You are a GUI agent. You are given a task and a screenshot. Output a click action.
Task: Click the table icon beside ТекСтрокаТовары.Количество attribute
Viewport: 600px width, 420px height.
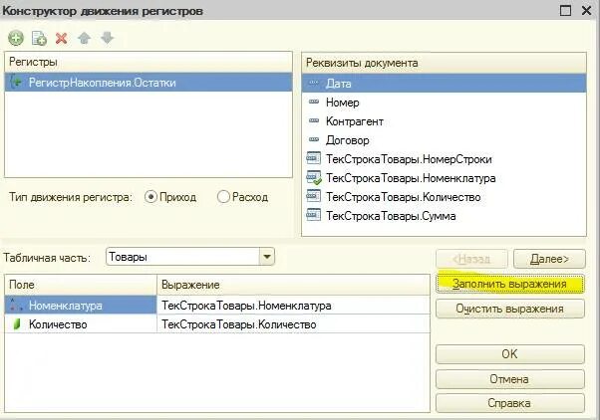point(313,196)
